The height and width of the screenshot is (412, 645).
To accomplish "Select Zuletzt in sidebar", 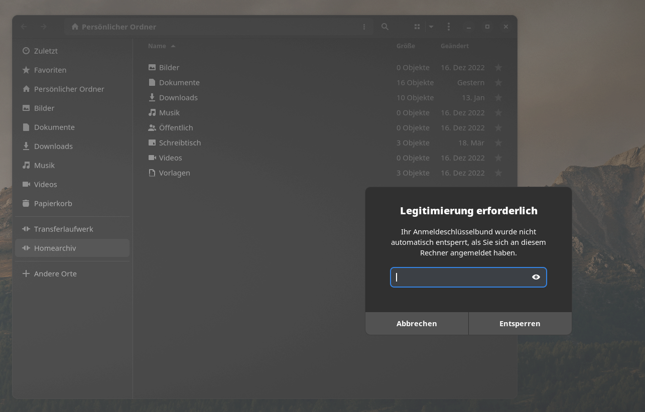I will [46, 51].
